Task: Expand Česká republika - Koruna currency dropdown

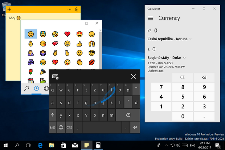Action: (x=170, y=39)
